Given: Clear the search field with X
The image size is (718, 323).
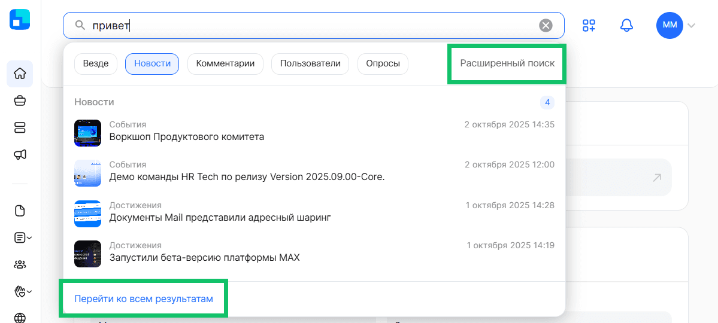Looking at the screenshot, I should pyautogui.click(x=546, y=25).
